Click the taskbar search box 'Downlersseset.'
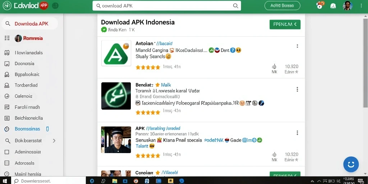 48,181
